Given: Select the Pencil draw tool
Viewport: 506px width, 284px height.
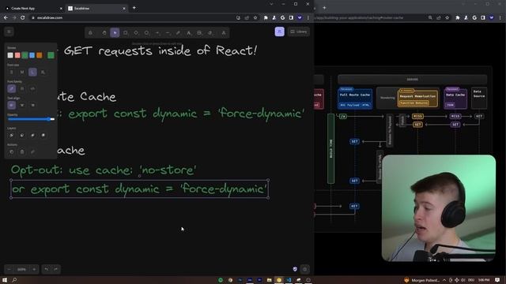Looking at the screenshot, I should 178,32.
